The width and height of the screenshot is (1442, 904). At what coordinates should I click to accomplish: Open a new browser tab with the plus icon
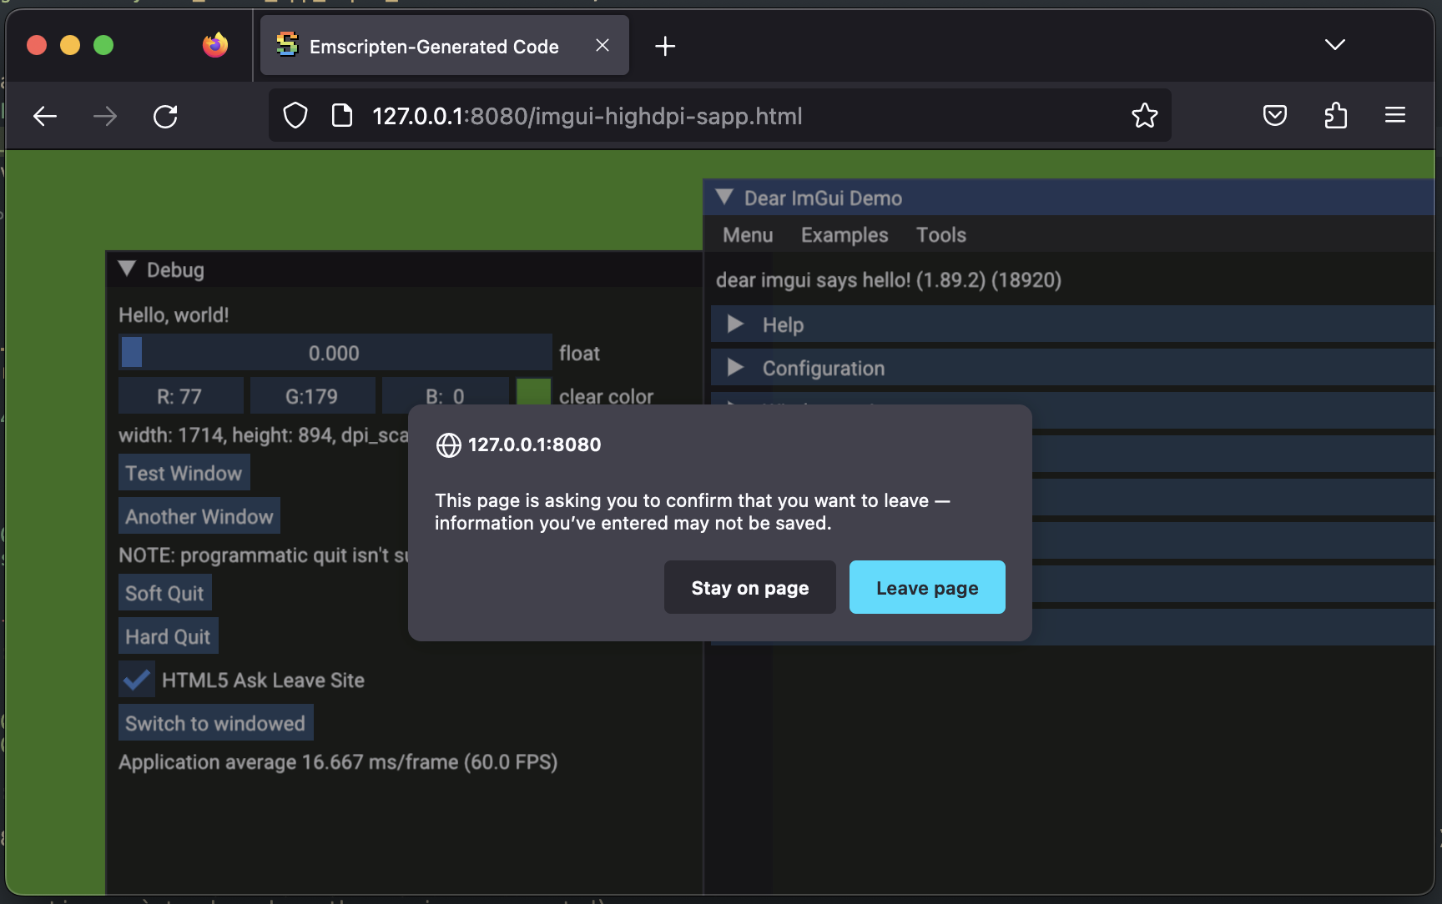tap(664, 46)
